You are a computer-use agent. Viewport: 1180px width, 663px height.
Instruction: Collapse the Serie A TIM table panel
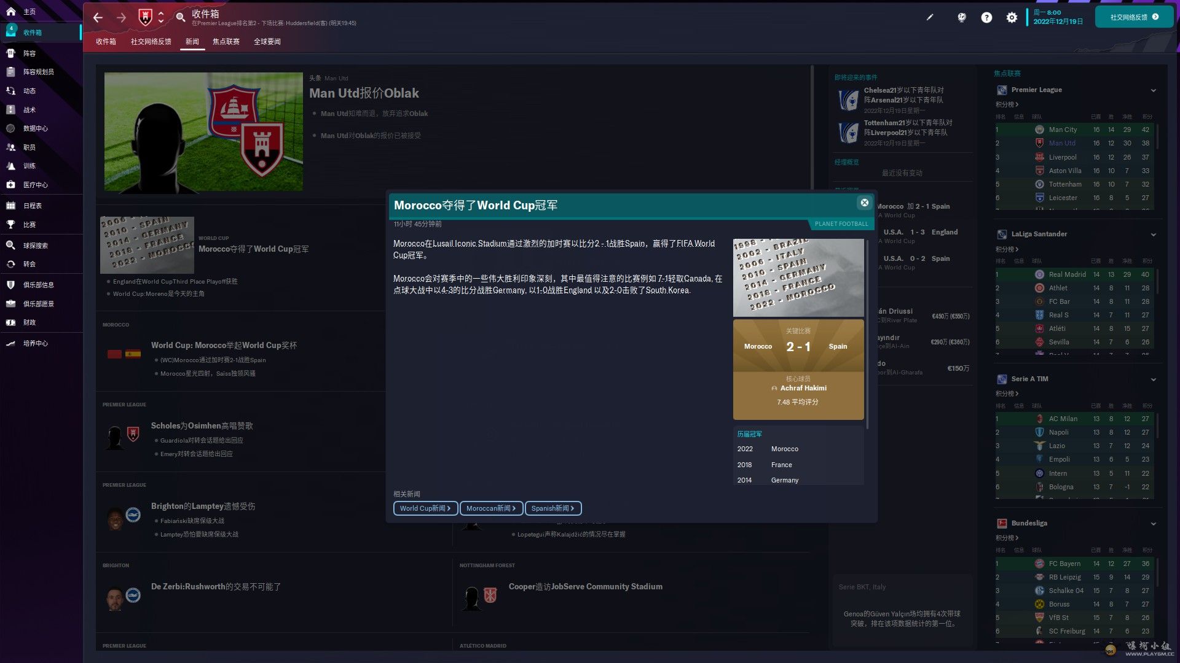coord(1153,379)
